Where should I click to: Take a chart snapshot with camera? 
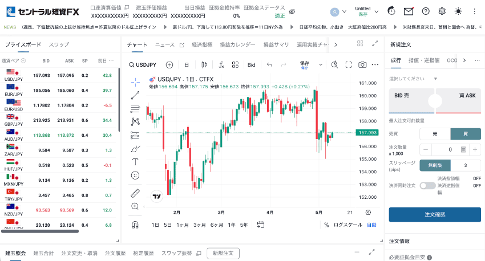(362, 64)
